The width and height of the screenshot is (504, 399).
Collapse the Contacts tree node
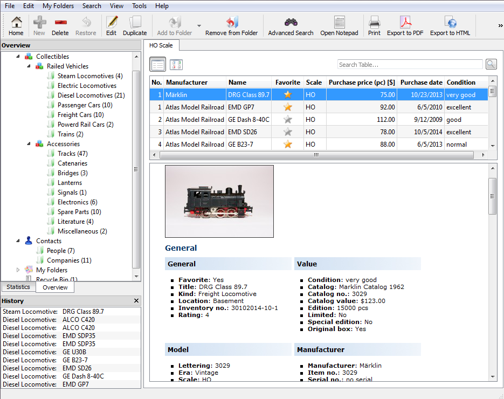click(x=18, y=241)
